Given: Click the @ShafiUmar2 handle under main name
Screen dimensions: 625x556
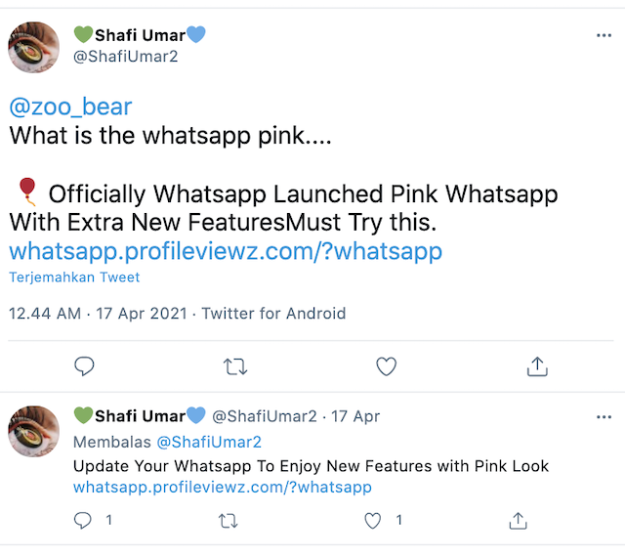Looking at the screenshot, I should pyautogui.click(x=126, y=57).
